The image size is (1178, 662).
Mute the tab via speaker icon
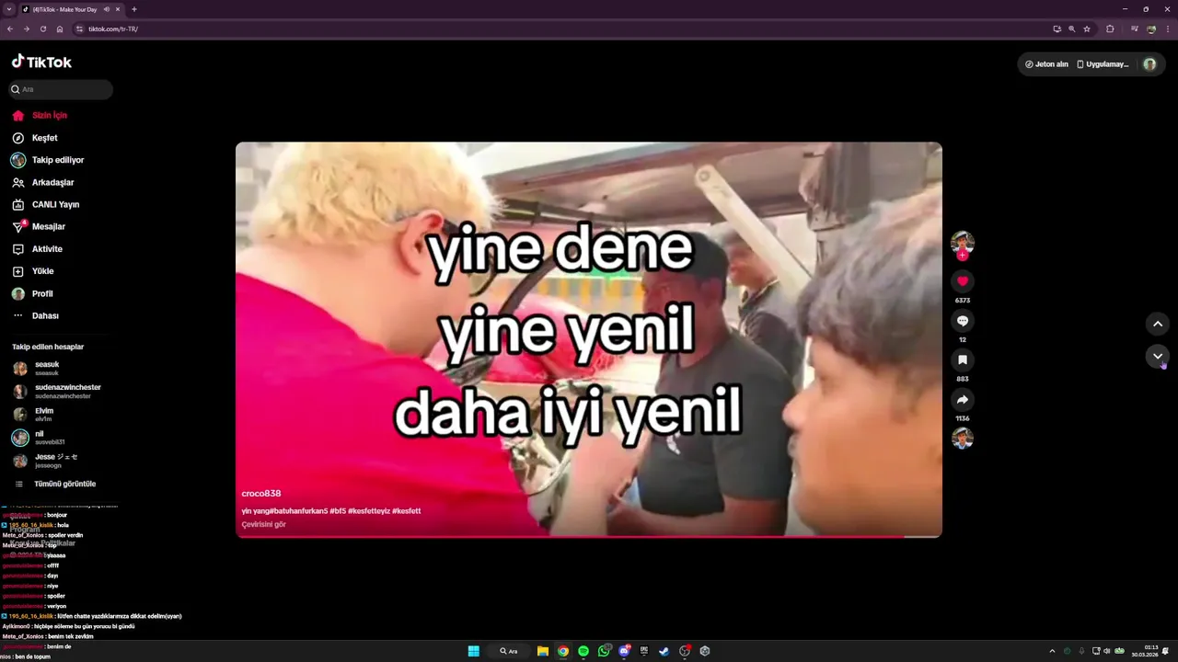click(x=107, y=9)
